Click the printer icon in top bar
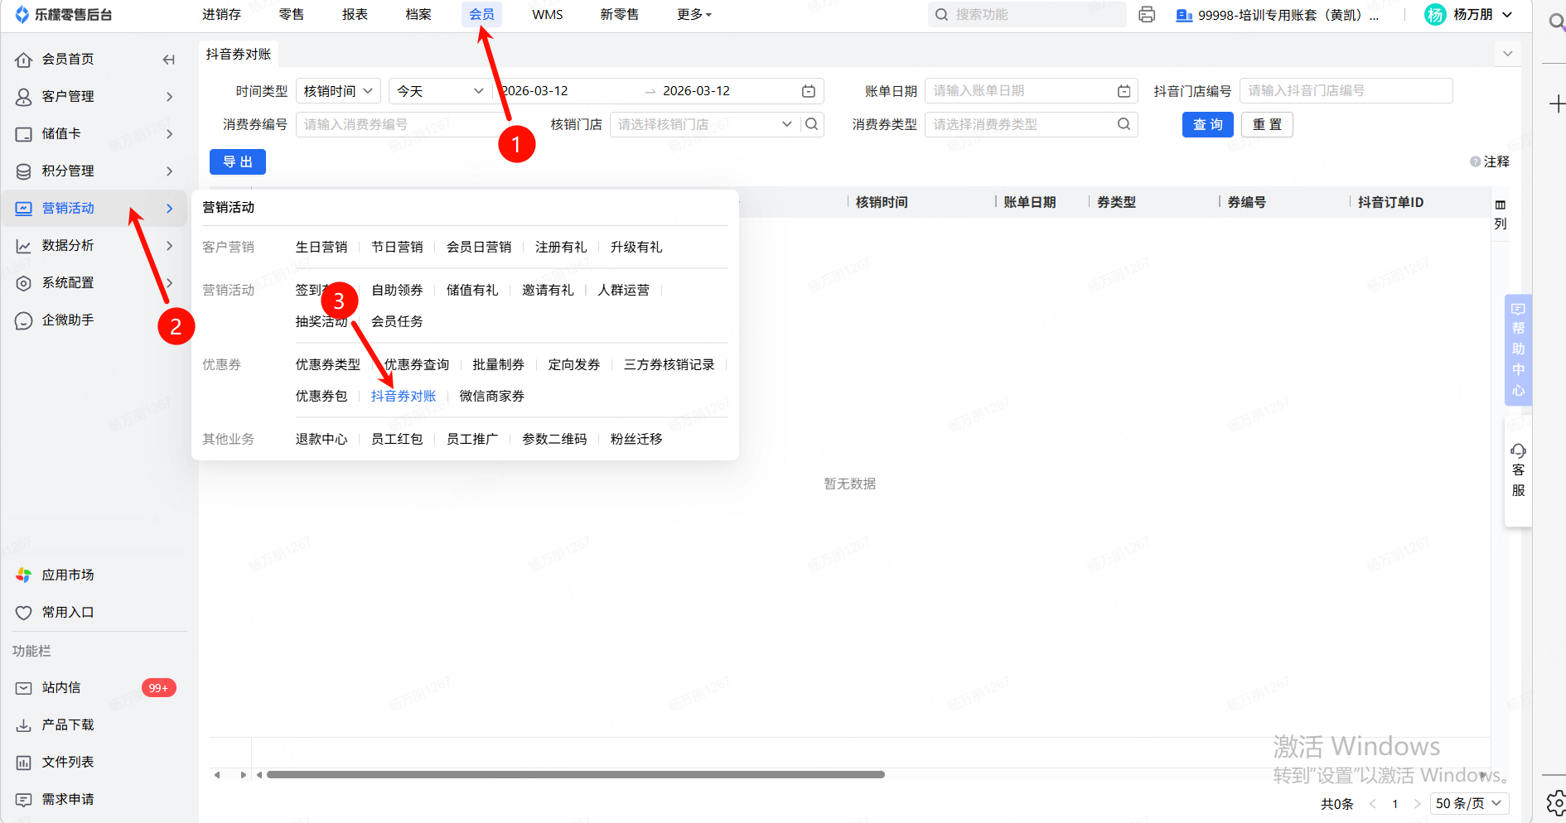 (1147, 15)
